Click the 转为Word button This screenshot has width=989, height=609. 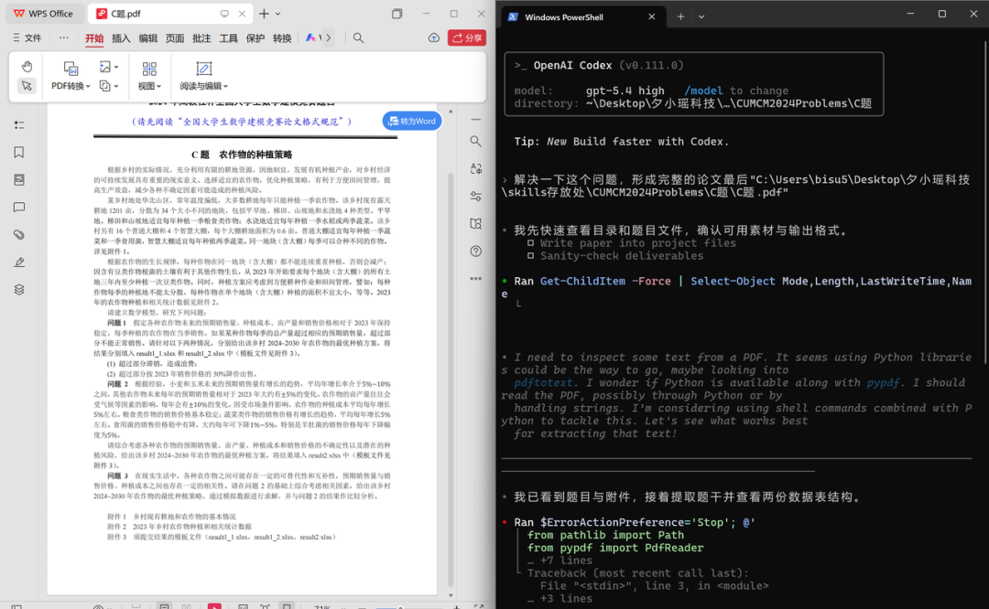click(412, 122)
